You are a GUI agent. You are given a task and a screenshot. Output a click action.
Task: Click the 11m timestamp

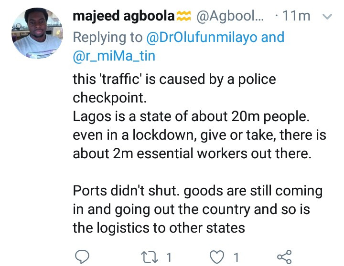click(296, 16)
